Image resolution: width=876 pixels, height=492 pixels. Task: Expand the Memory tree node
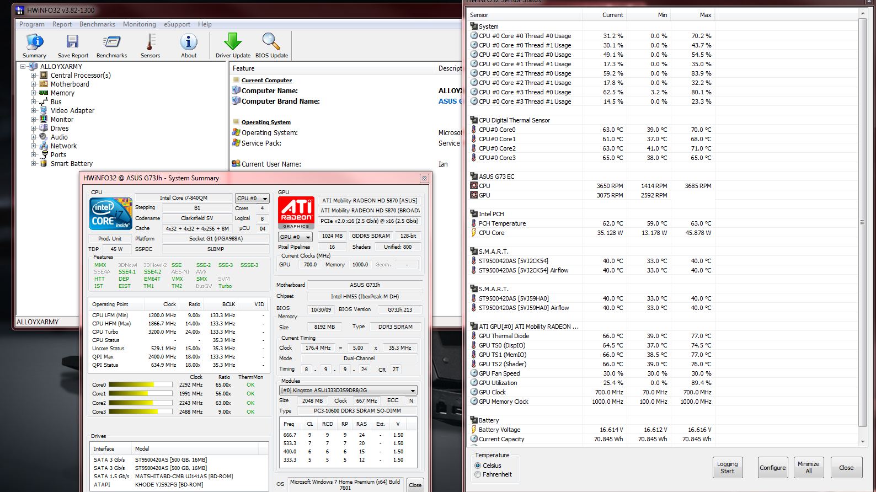[x=33, y=93]
